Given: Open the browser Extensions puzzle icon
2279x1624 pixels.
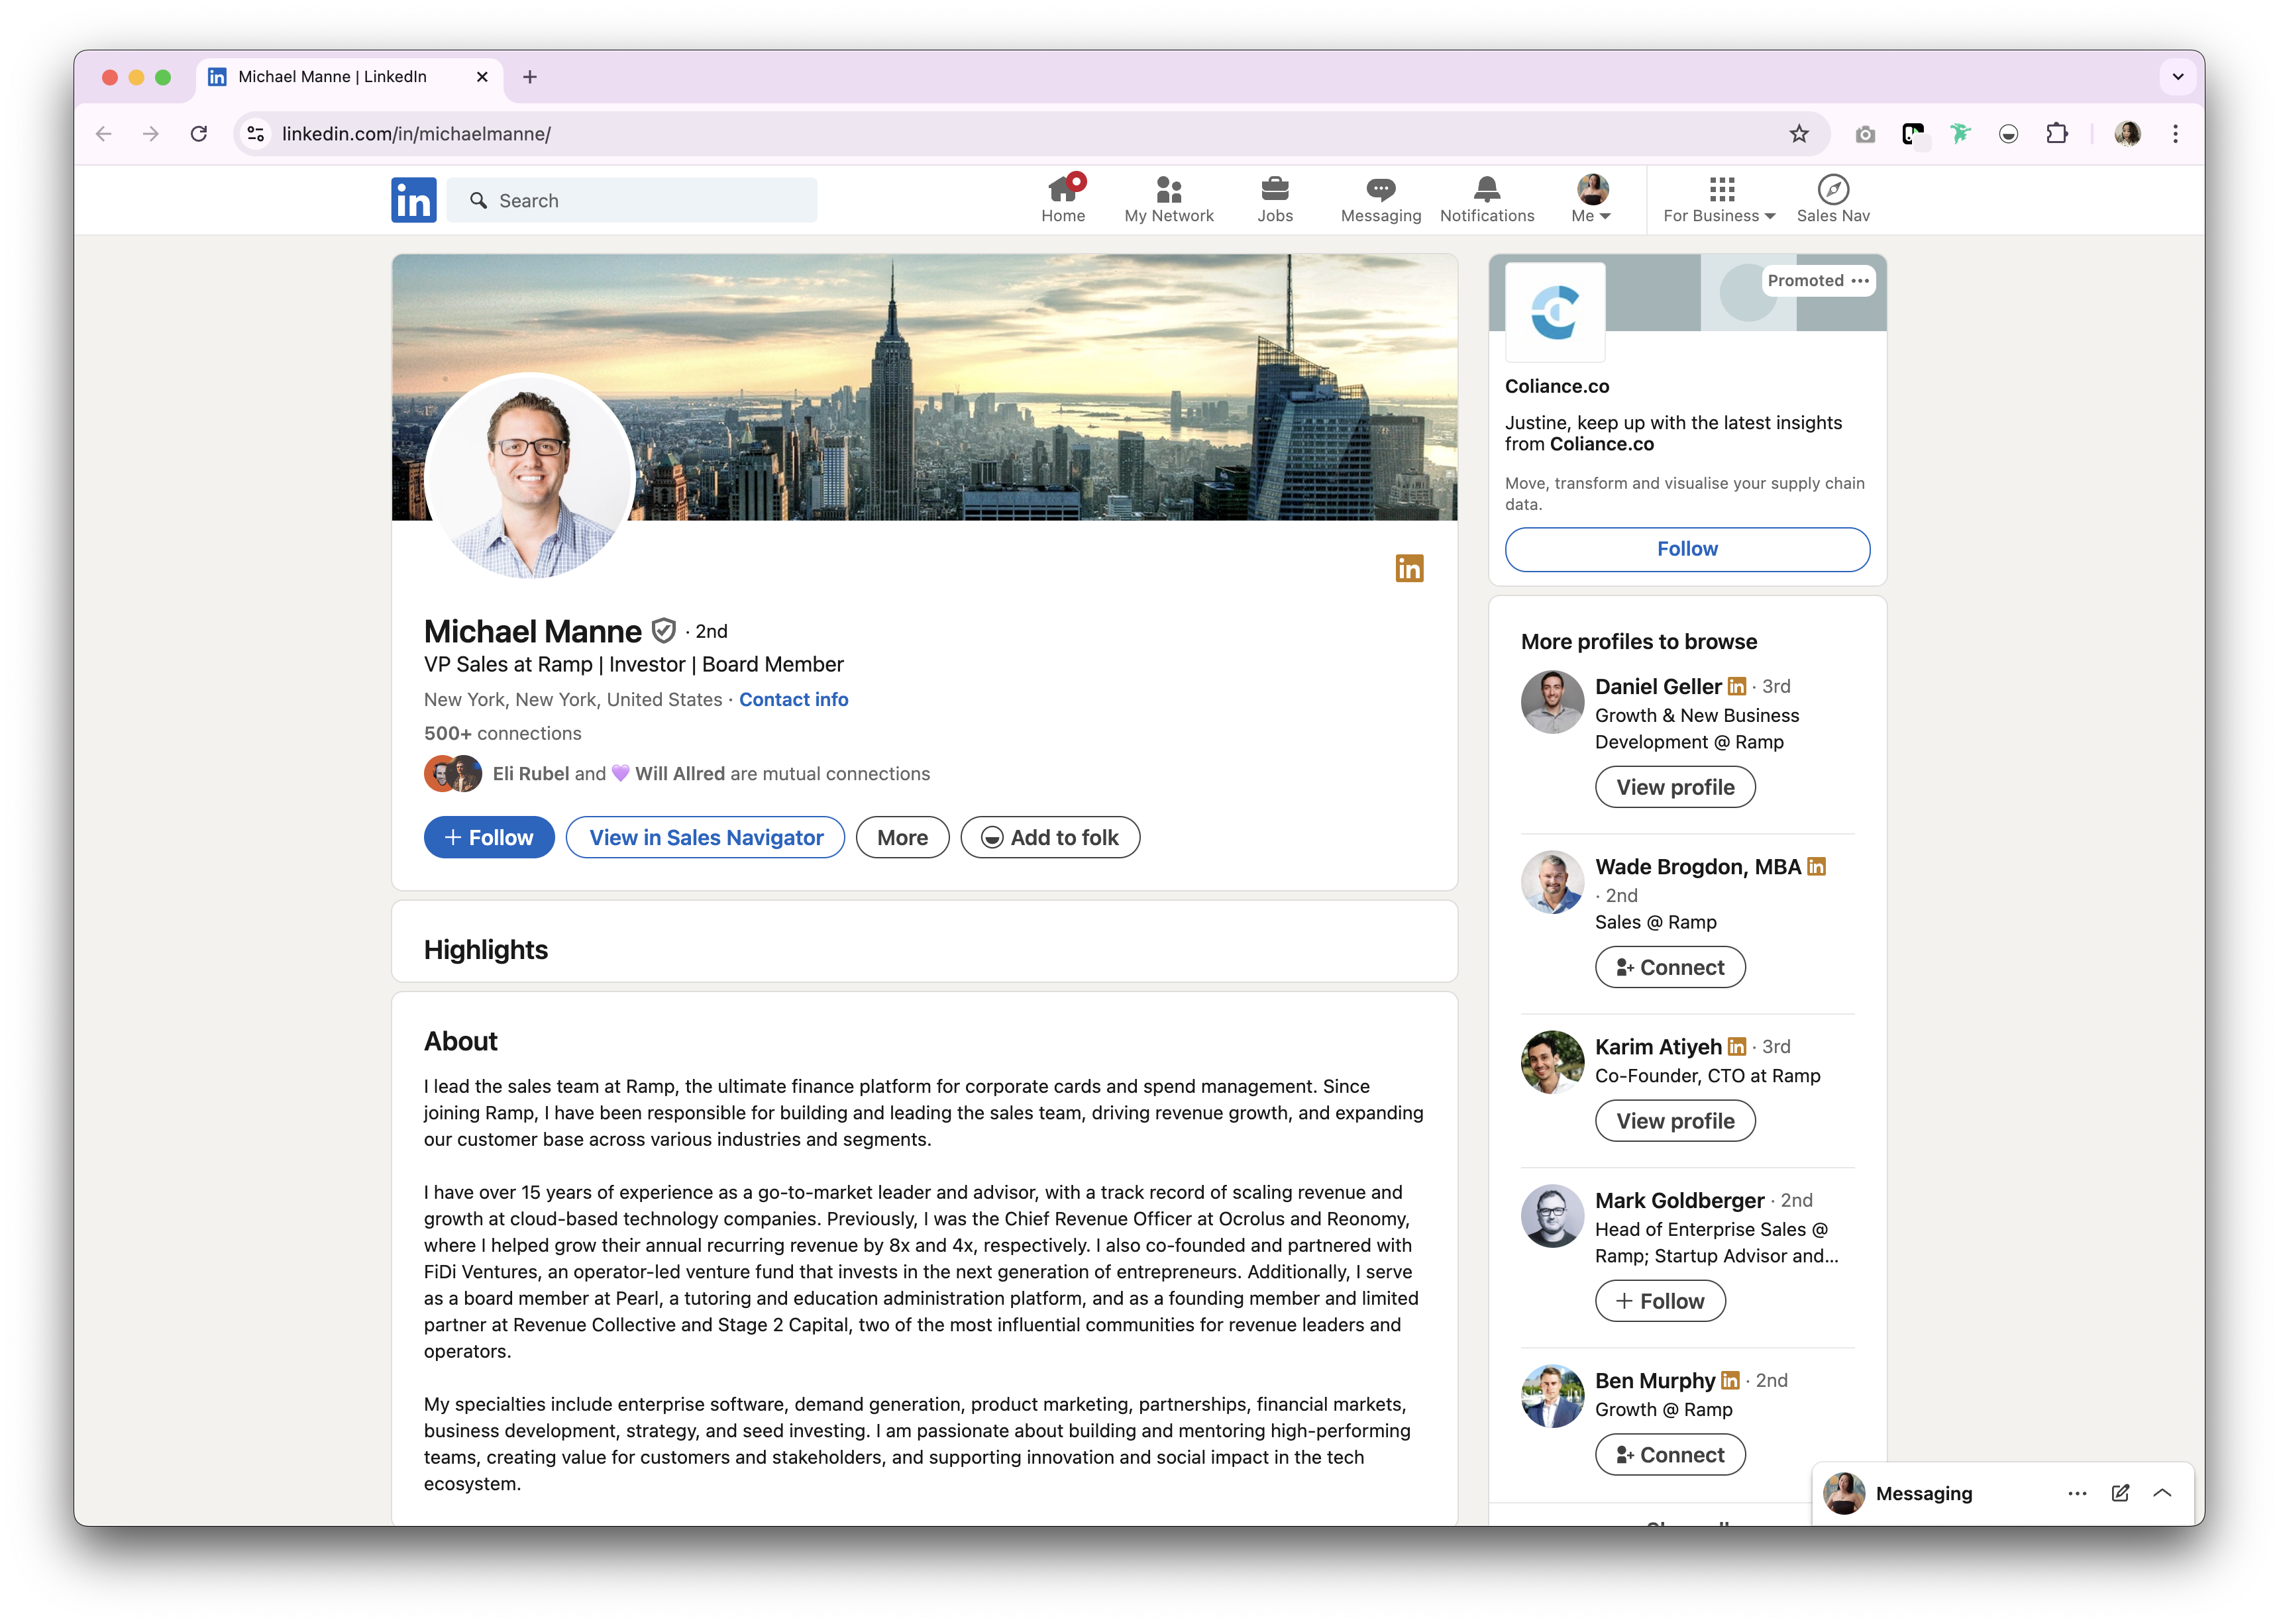Looking at the screenshot, I should (x=2056, y=134).
